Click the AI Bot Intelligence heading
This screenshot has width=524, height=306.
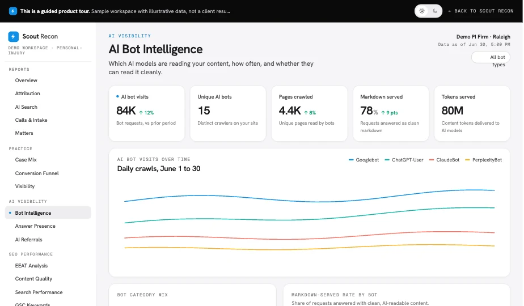coord(155,49)
